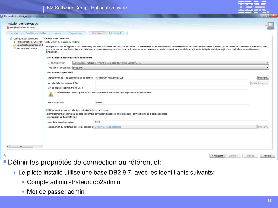Select the Conditions préalables wizard step
Image resolution: width=278 pixels, height=208 pixels.
coord(36,33)
